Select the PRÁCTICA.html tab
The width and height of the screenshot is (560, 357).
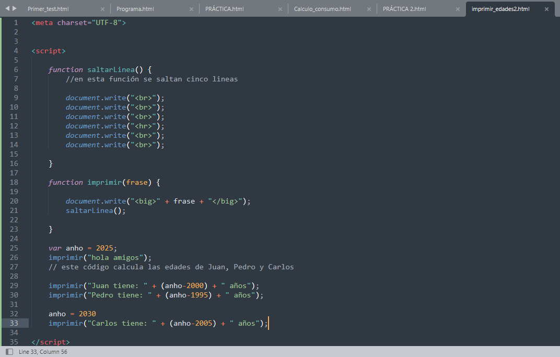pyautogui.click(x=224, y=9)
